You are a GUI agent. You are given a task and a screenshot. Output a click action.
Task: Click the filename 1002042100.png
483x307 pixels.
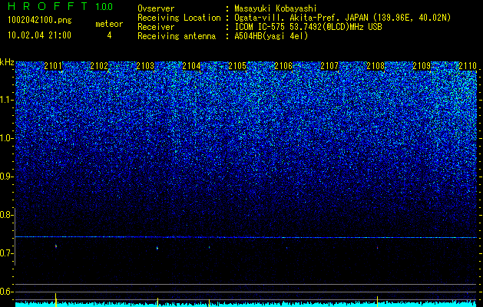pos(39,21)
